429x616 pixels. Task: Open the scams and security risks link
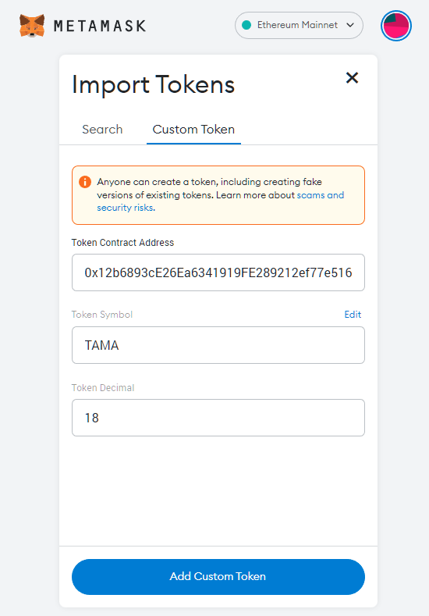[x=221, y=201]
